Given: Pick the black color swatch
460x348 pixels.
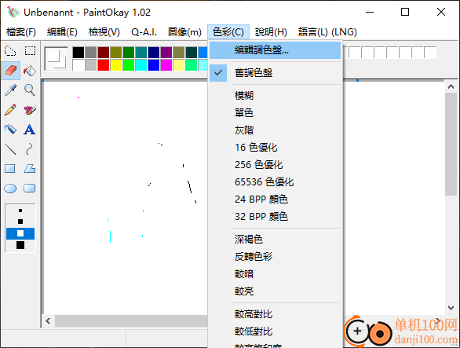Looking at the screenshot, I should [x=78, y=53].
